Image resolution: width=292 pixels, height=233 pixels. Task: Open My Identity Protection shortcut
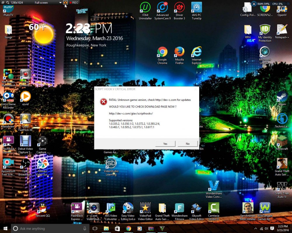265,33
